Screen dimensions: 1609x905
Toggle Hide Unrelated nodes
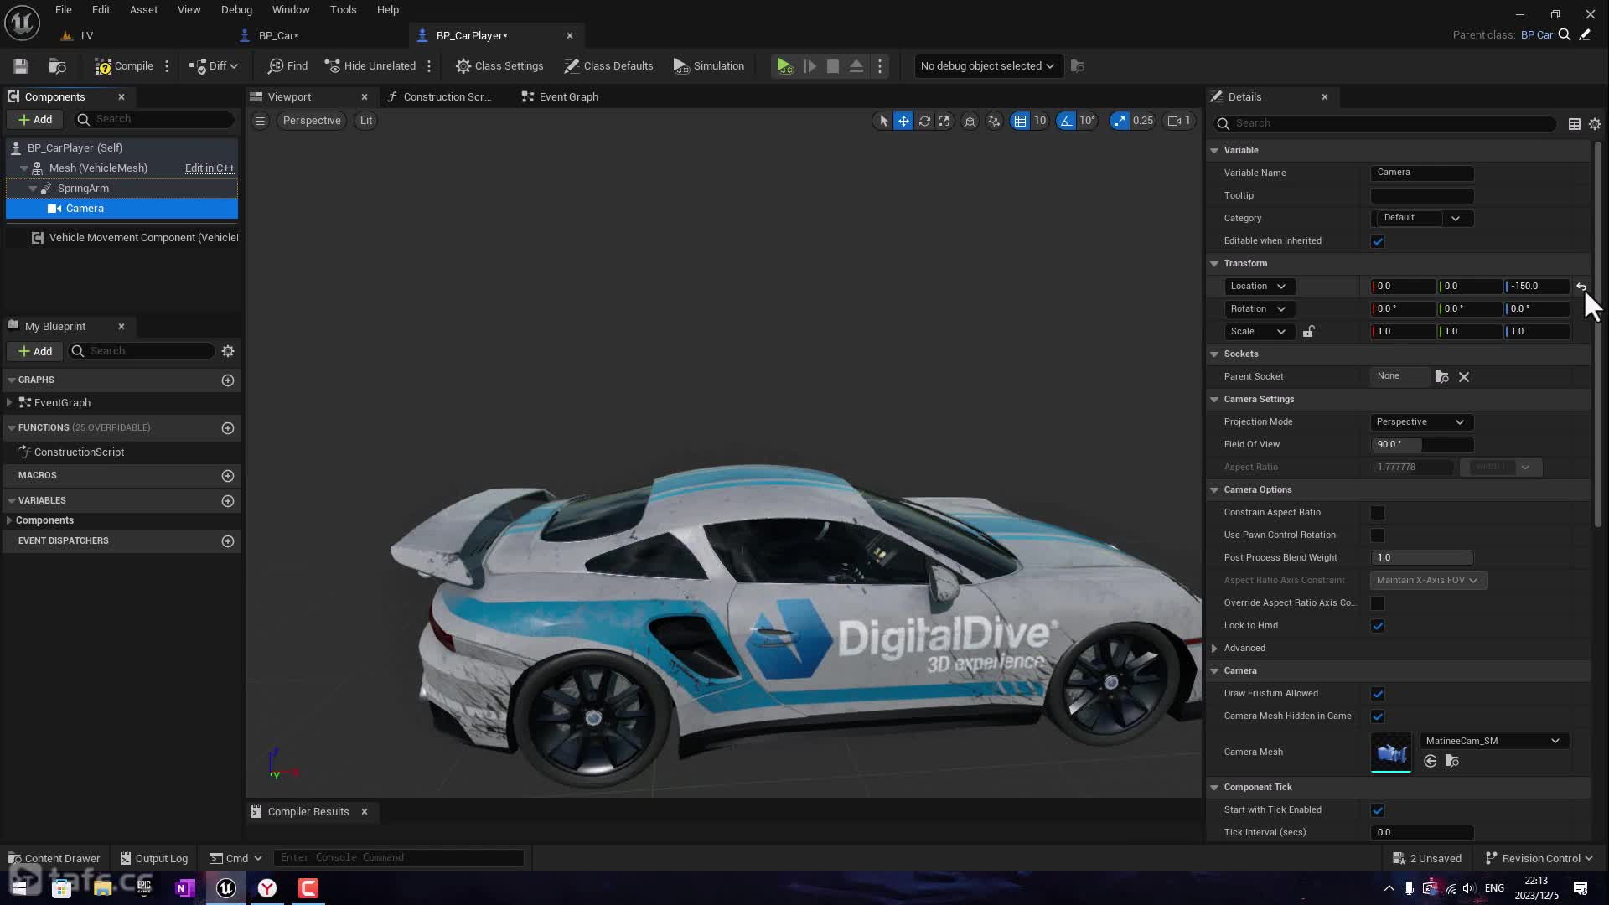point(370,66)
